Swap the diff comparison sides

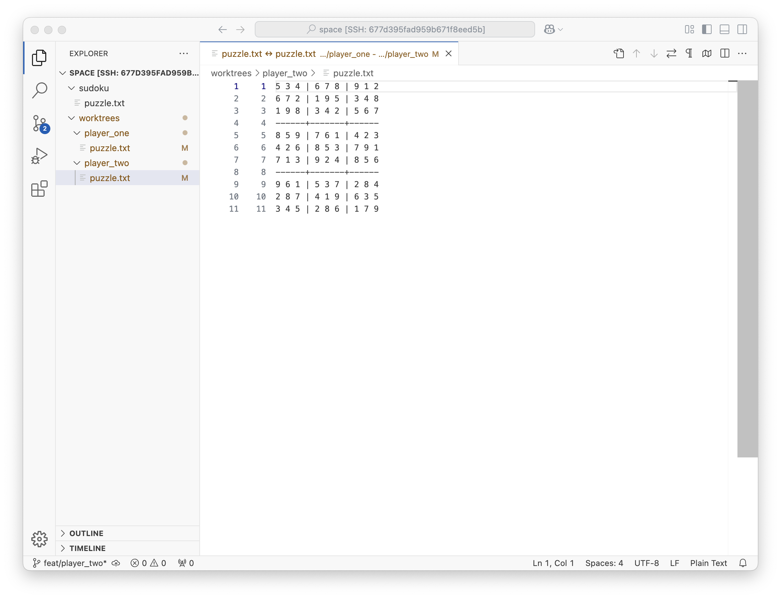click(671, 53)
